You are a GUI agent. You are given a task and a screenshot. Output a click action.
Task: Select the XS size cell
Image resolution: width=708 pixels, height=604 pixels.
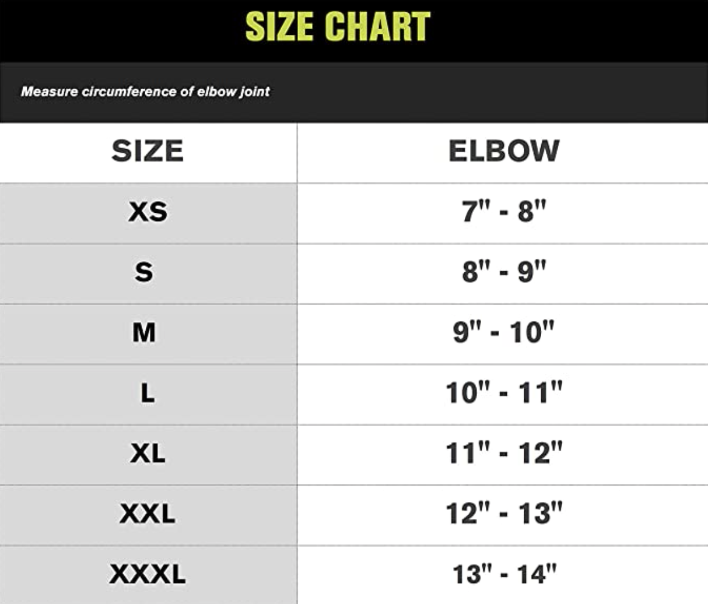coord(148,212)
